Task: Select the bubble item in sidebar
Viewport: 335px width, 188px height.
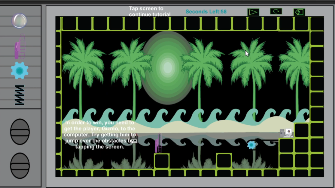Action: (x=19, y=21)
